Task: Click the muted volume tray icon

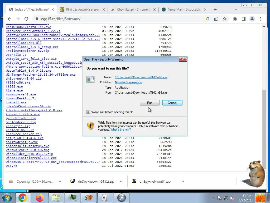Action: [x=232, y=198]
